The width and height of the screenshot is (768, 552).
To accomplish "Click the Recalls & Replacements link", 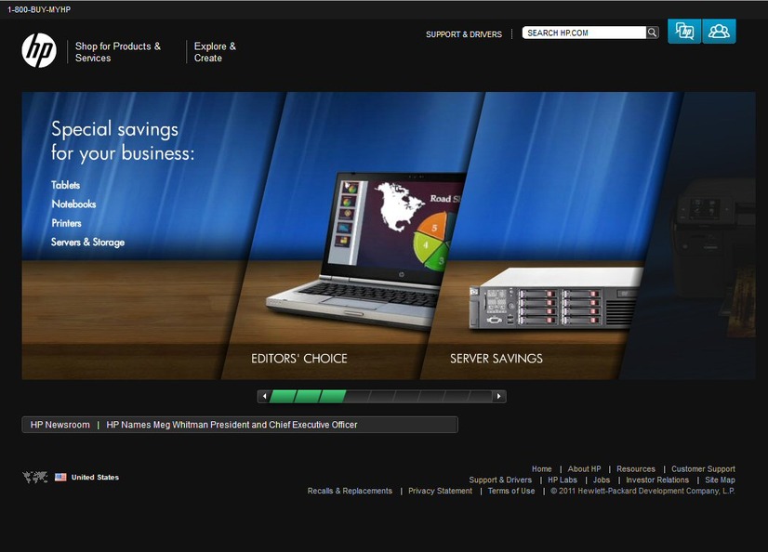I will point(350,491).
